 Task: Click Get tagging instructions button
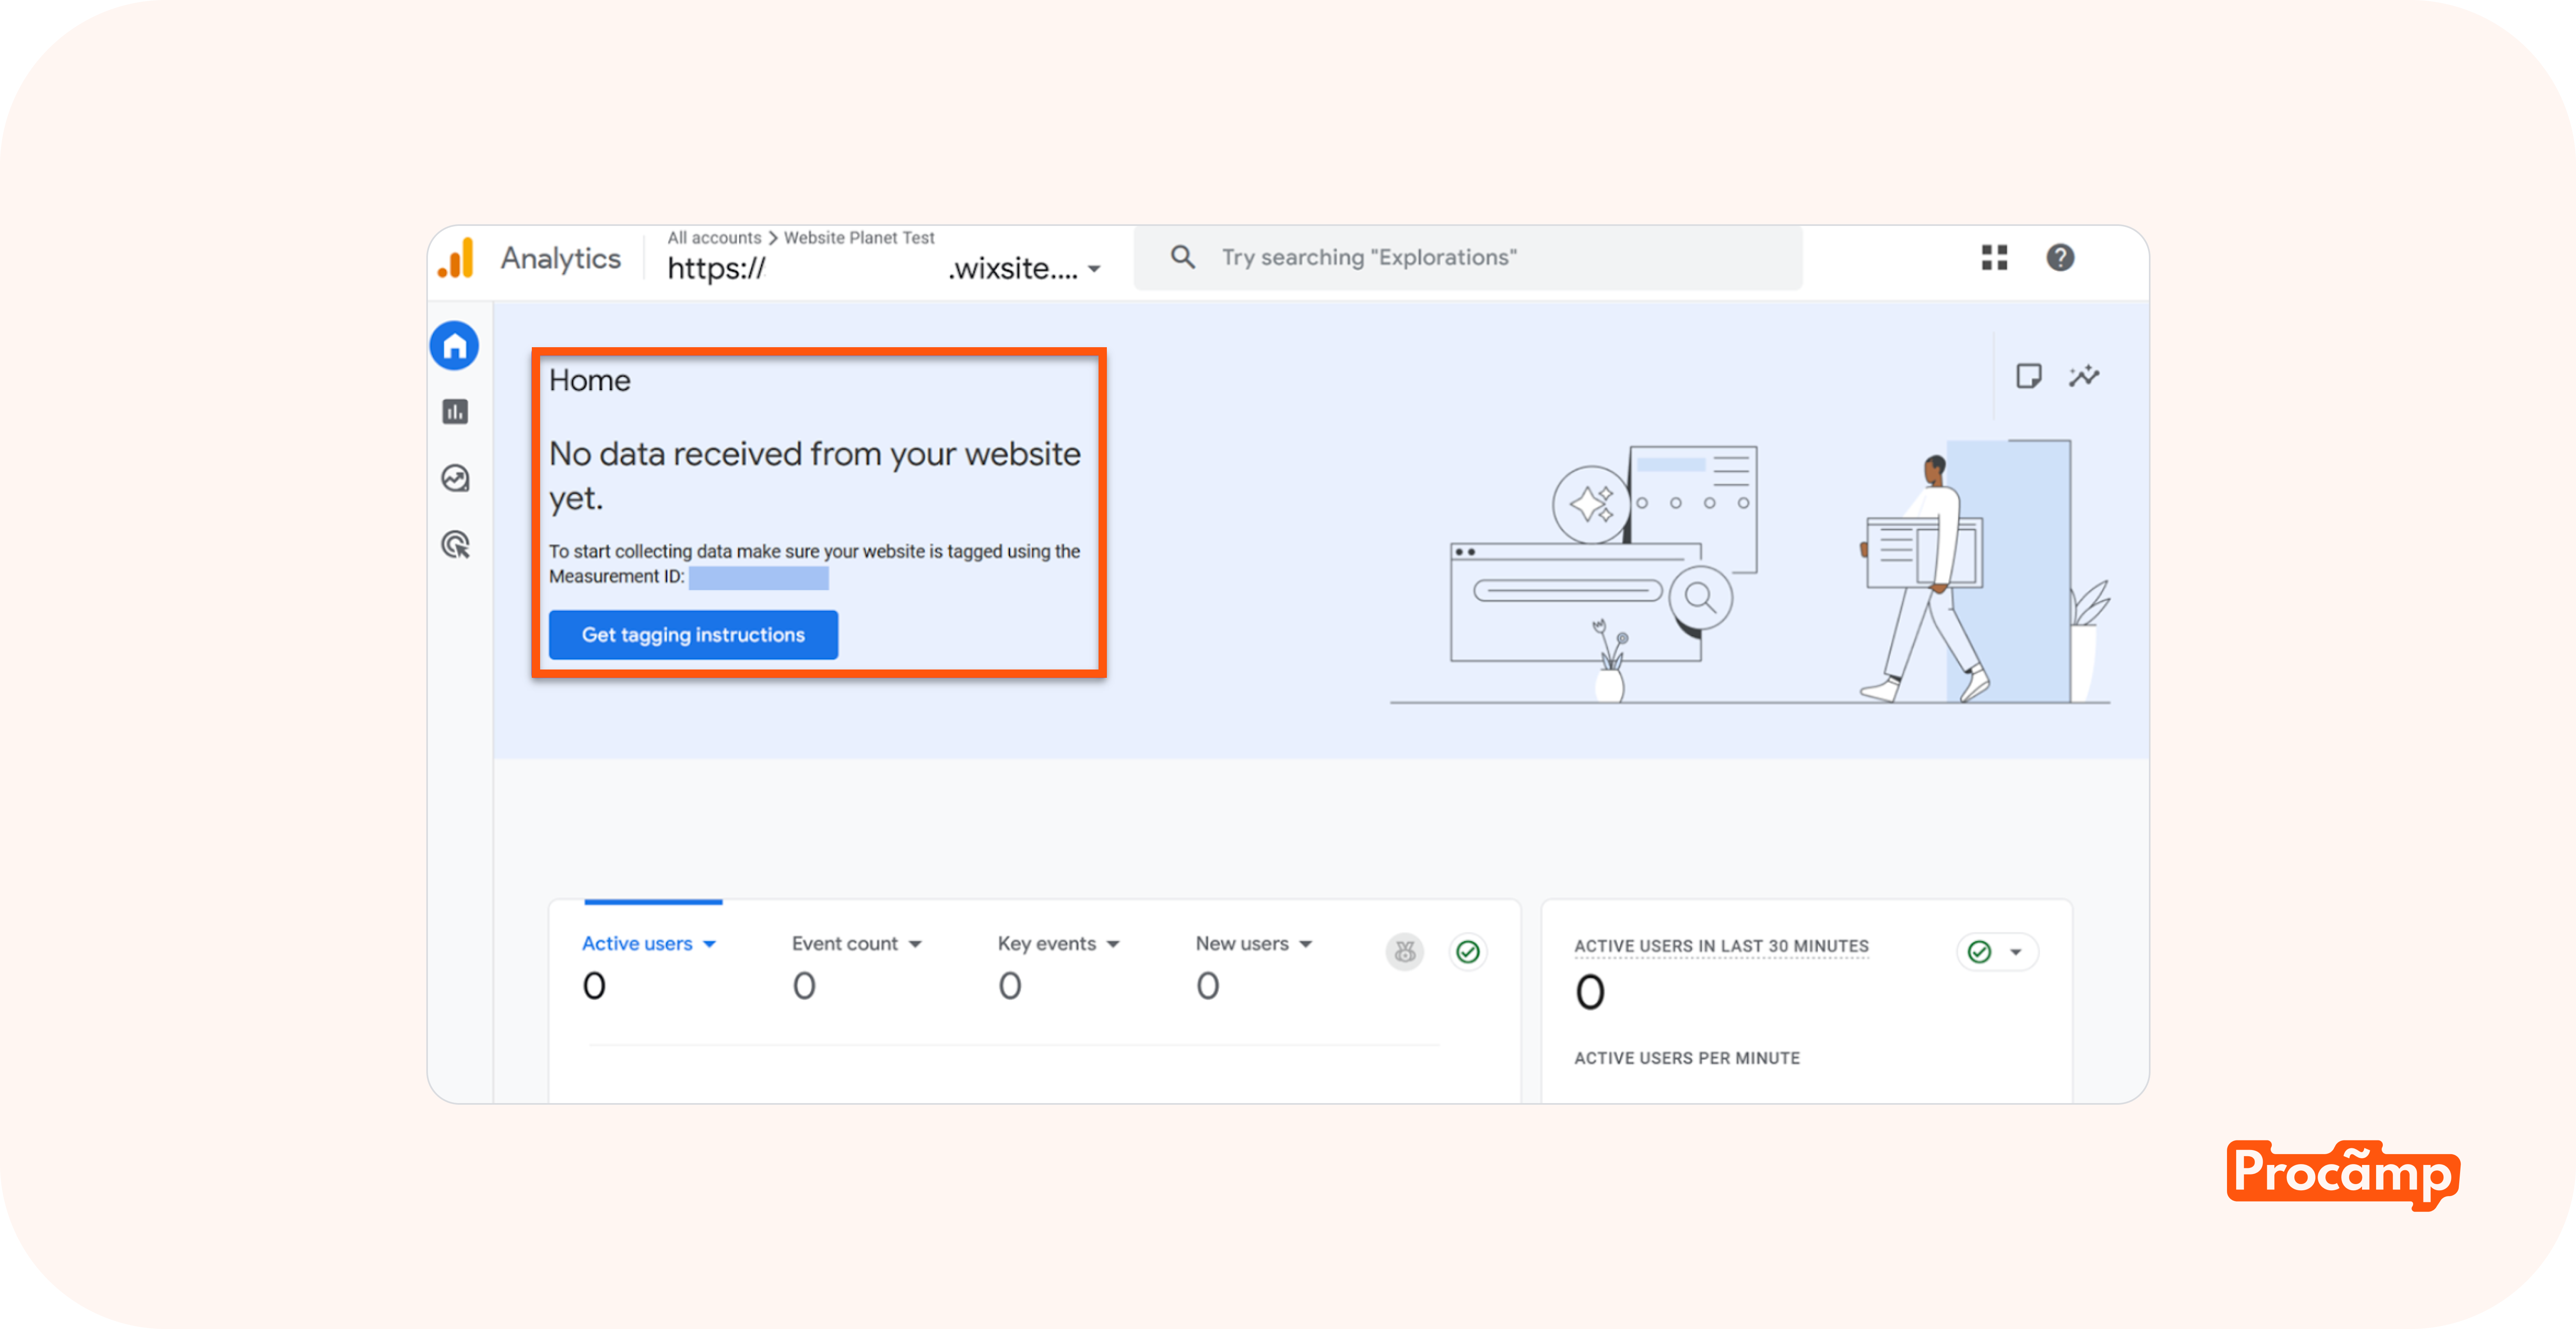(693, 635)
